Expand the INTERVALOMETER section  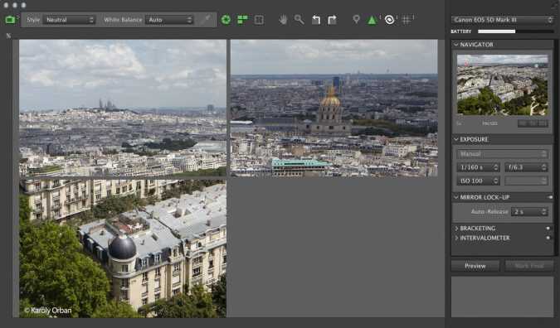[x=456, y=238]
